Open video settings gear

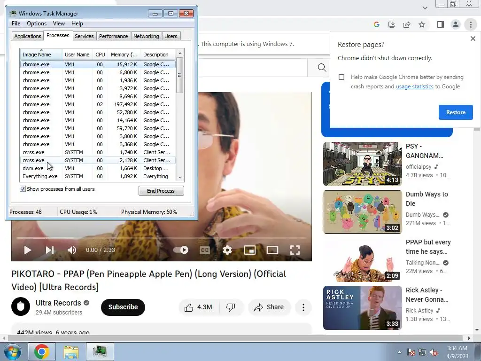click(x=227, y=250)
